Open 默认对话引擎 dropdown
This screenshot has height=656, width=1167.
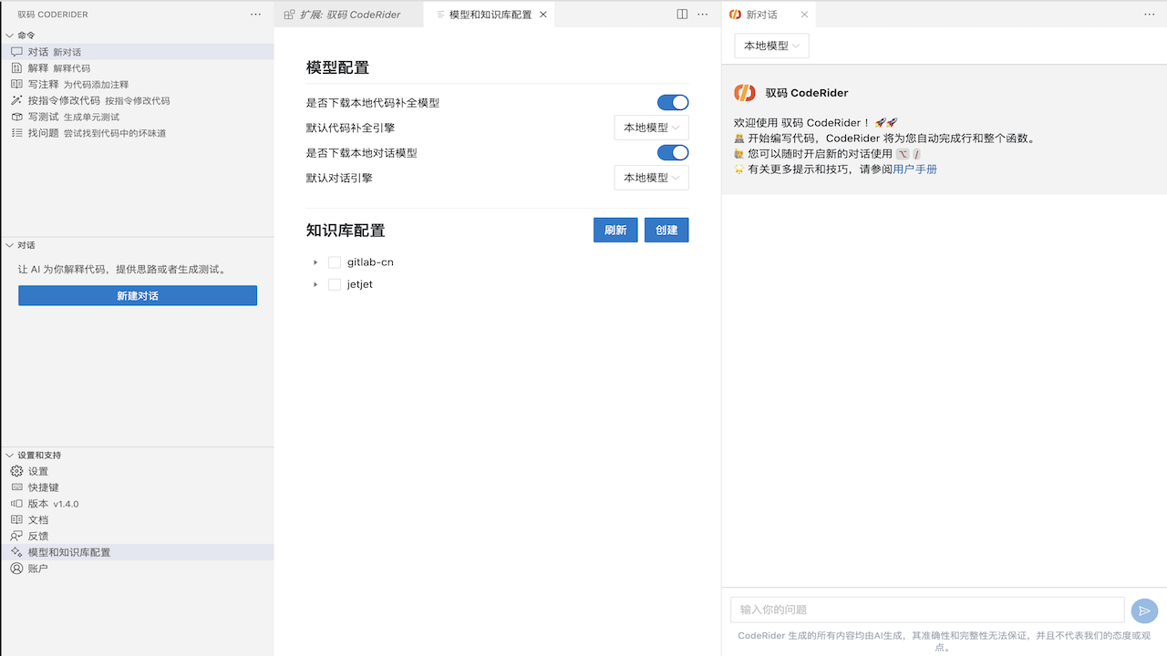pos(652,178)
